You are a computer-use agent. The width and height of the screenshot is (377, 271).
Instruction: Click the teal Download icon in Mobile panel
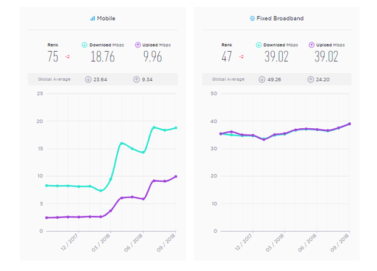coord(84,45)
